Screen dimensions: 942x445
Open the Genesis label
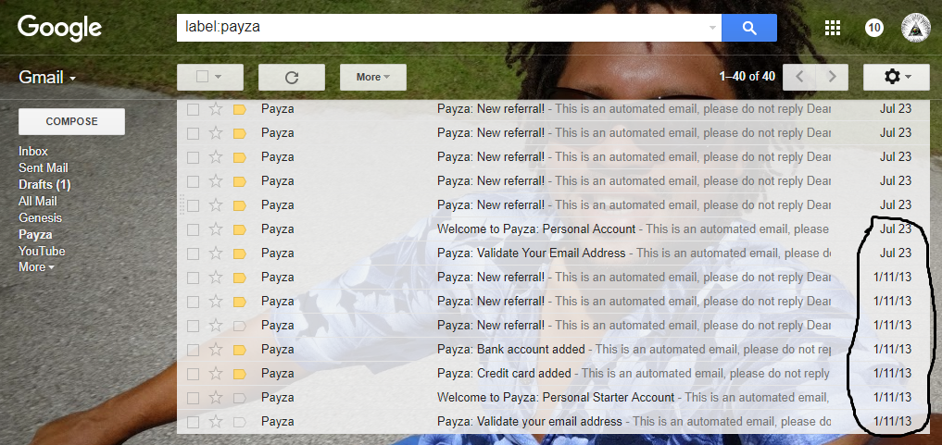(40, 217)
